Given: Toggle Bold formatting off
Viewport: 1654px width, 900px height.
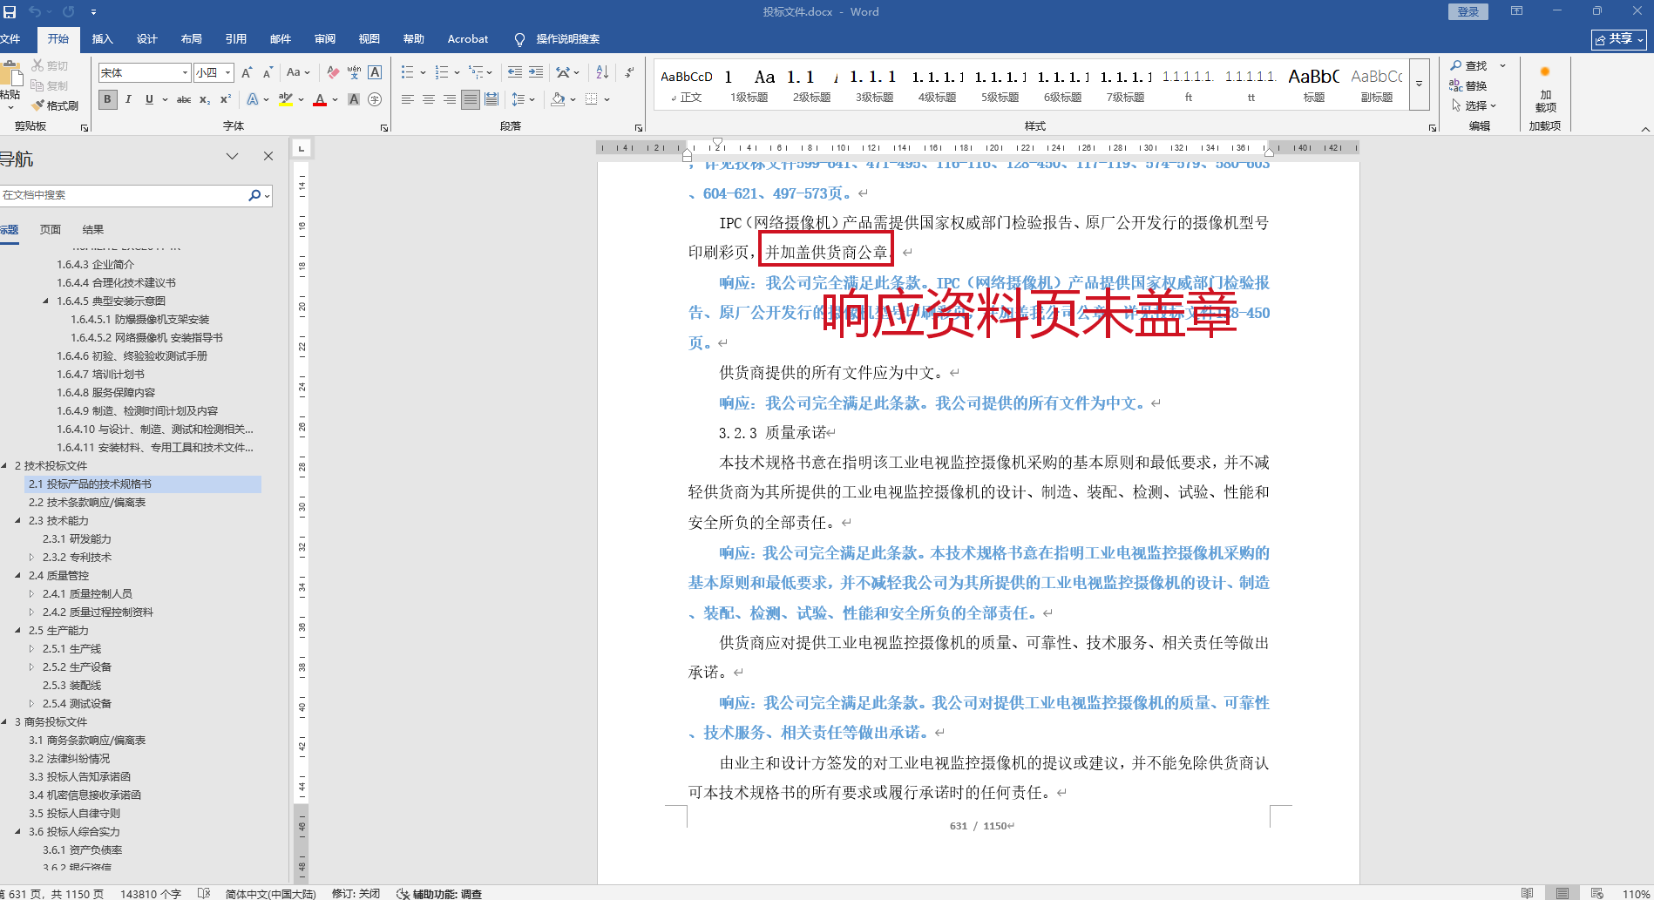Looking at the screenshot, I should click(x=107, y=100).
